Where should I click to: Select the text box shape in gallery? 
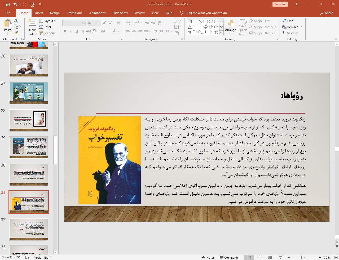190,21
